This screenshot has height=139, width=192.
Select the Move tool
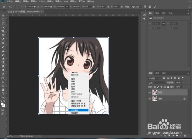tap(3, 16)
